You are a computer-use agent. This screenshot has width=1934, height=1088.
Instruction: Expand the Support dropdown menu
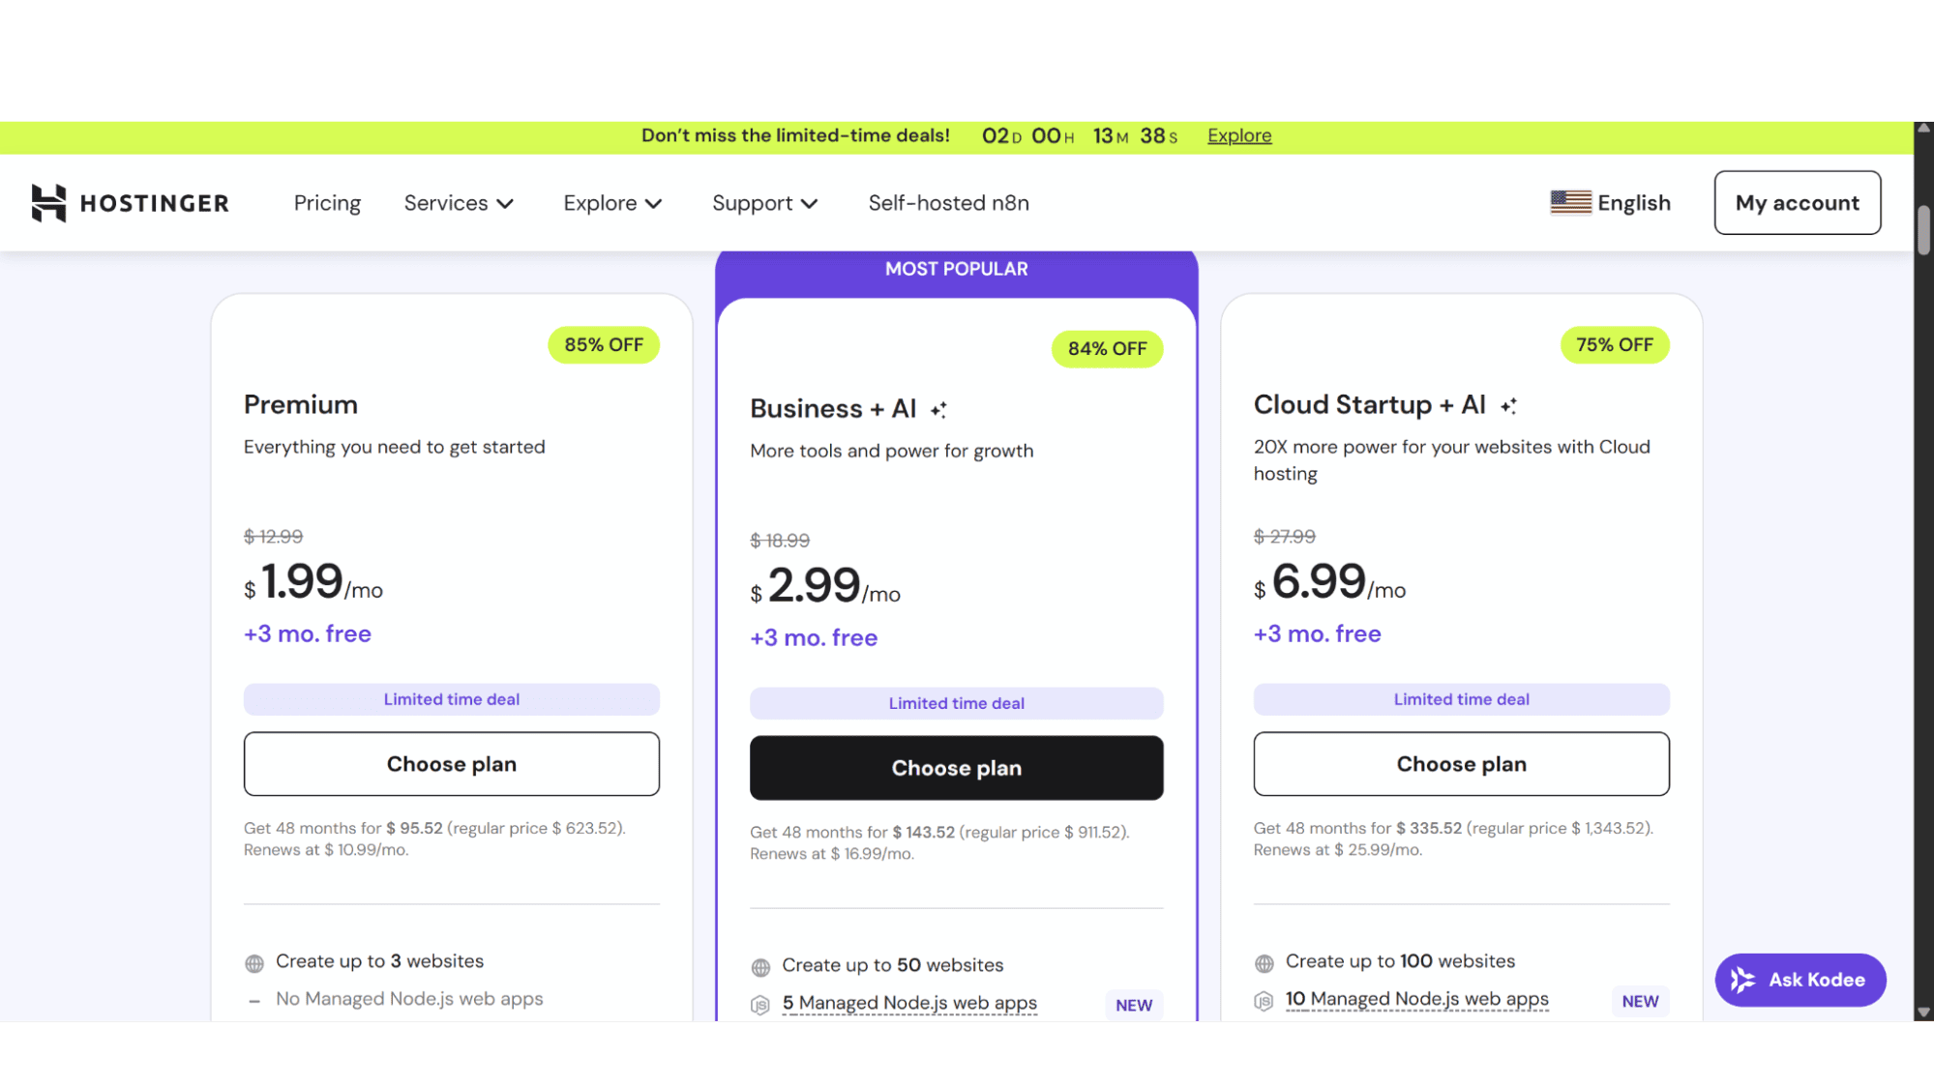(x=765, y=203)
